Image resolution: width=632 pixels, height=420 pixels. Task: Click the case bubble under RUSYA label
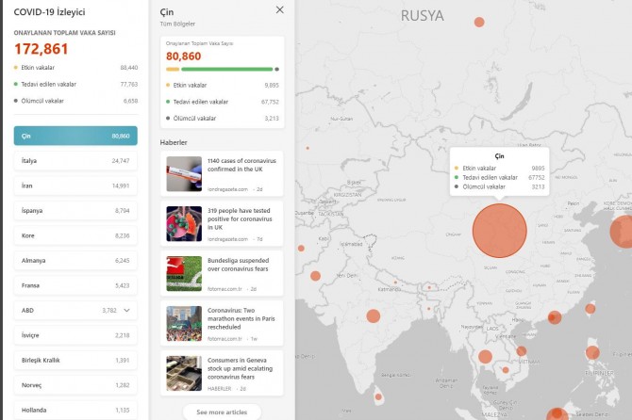coord(479,22)
